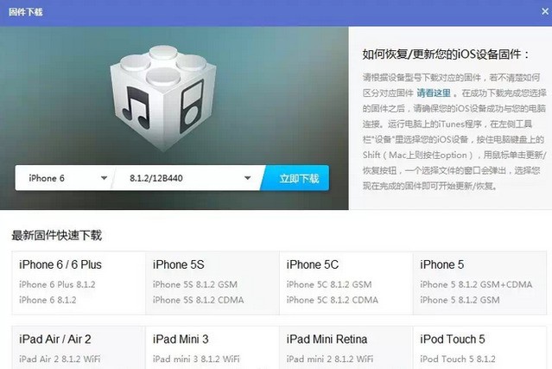Click the iOS firmware cube icon
This screenshot has height=369, width=552.
click(x=162, y=99)
